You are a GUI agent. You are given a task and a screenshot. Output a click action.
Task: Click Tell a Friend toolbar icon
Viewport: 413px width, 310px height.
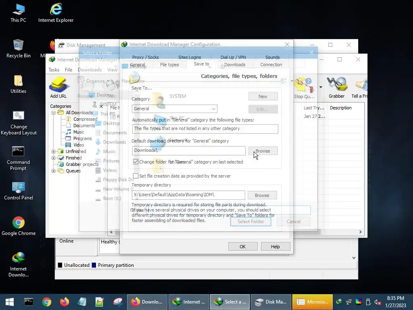(360, 88)
